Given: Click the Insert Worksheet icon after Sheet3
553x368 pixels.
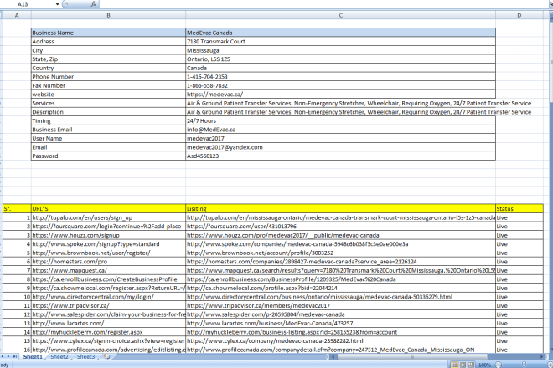Looking at the screenshot, I should point(107,357).
